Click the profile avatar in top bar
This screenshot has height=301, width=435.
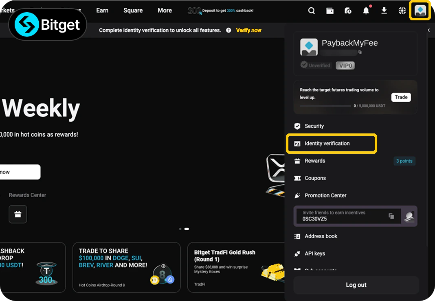420,11
